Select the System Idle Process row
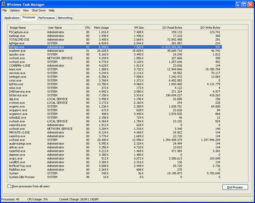 [x=115, y=177]
